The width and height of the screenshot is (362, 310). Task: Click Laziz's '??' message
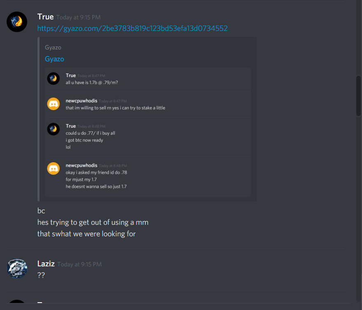(x=41, y=275)
